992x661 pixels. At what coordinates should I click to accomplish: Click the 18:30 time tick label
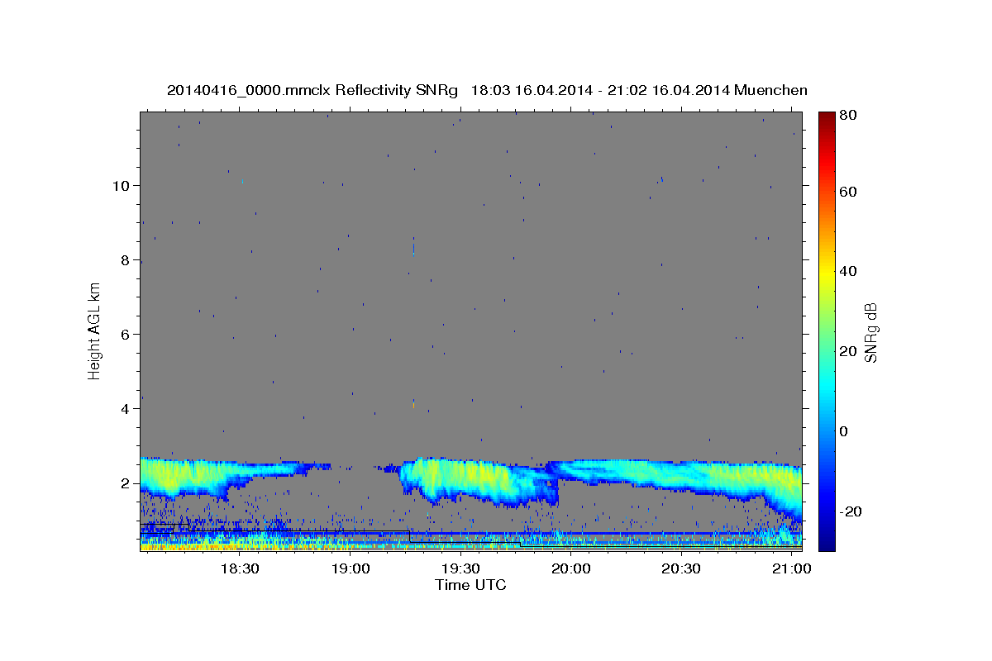(x=240, y=569)
